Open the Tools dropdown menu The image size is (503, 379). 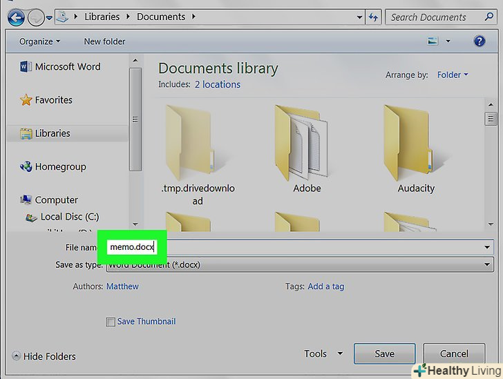click(323, 353)
